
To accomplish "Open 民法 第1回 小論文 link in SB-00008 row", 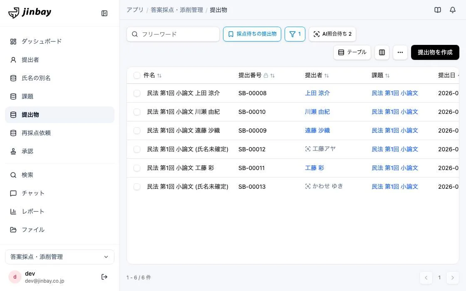I will (395, 93).
